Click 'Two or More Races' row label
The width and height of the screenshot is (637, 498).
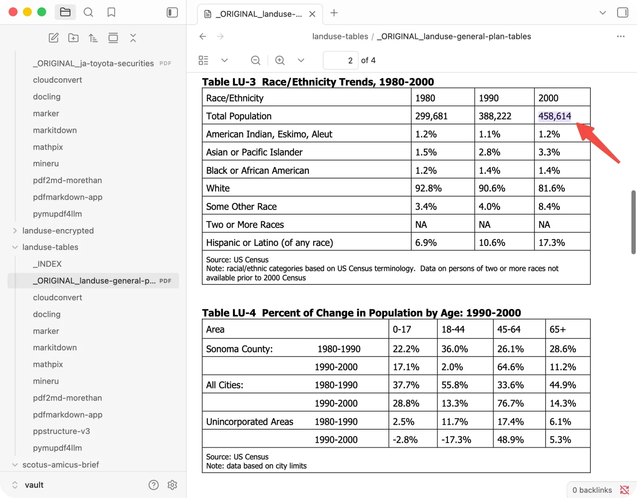pos(245,225)
